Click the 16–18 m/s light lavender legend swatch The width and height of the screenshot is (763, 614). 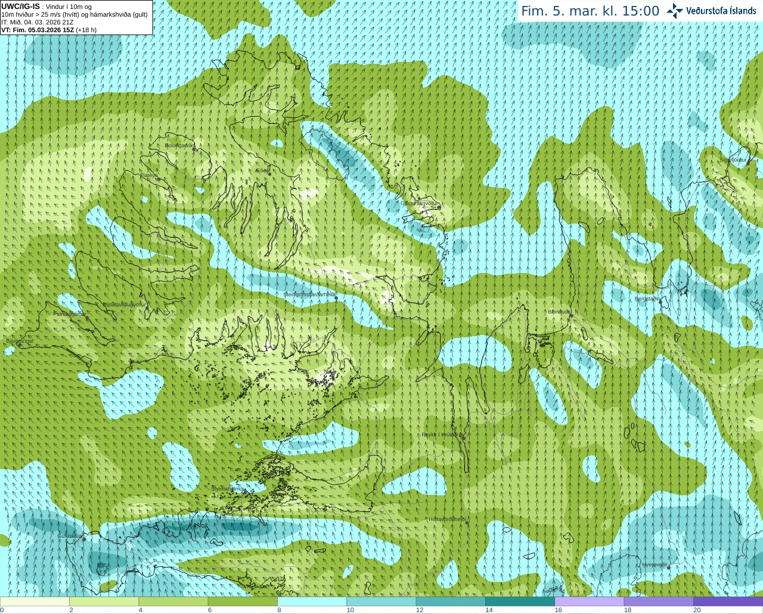coord(589,601)
